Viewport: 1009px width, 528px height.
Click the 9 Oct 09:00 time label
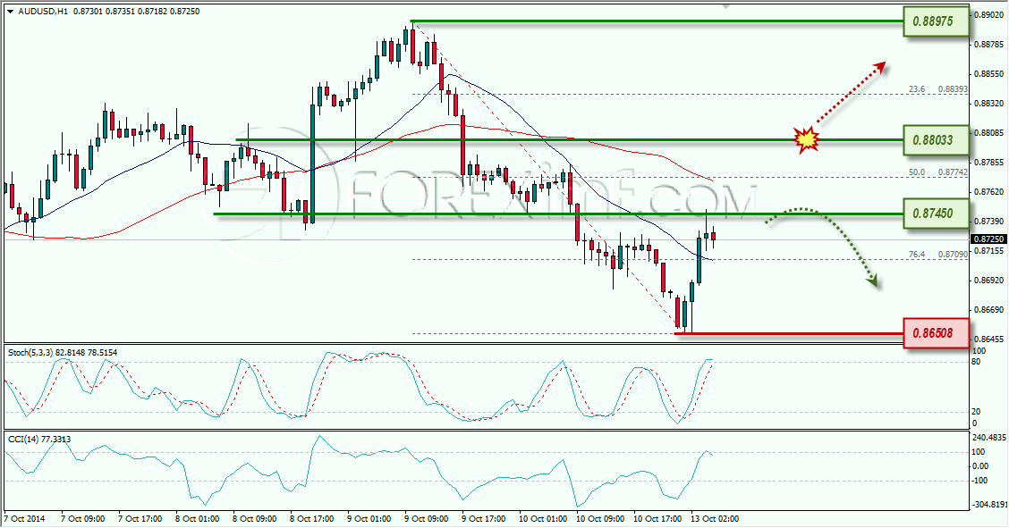[426, 519]
